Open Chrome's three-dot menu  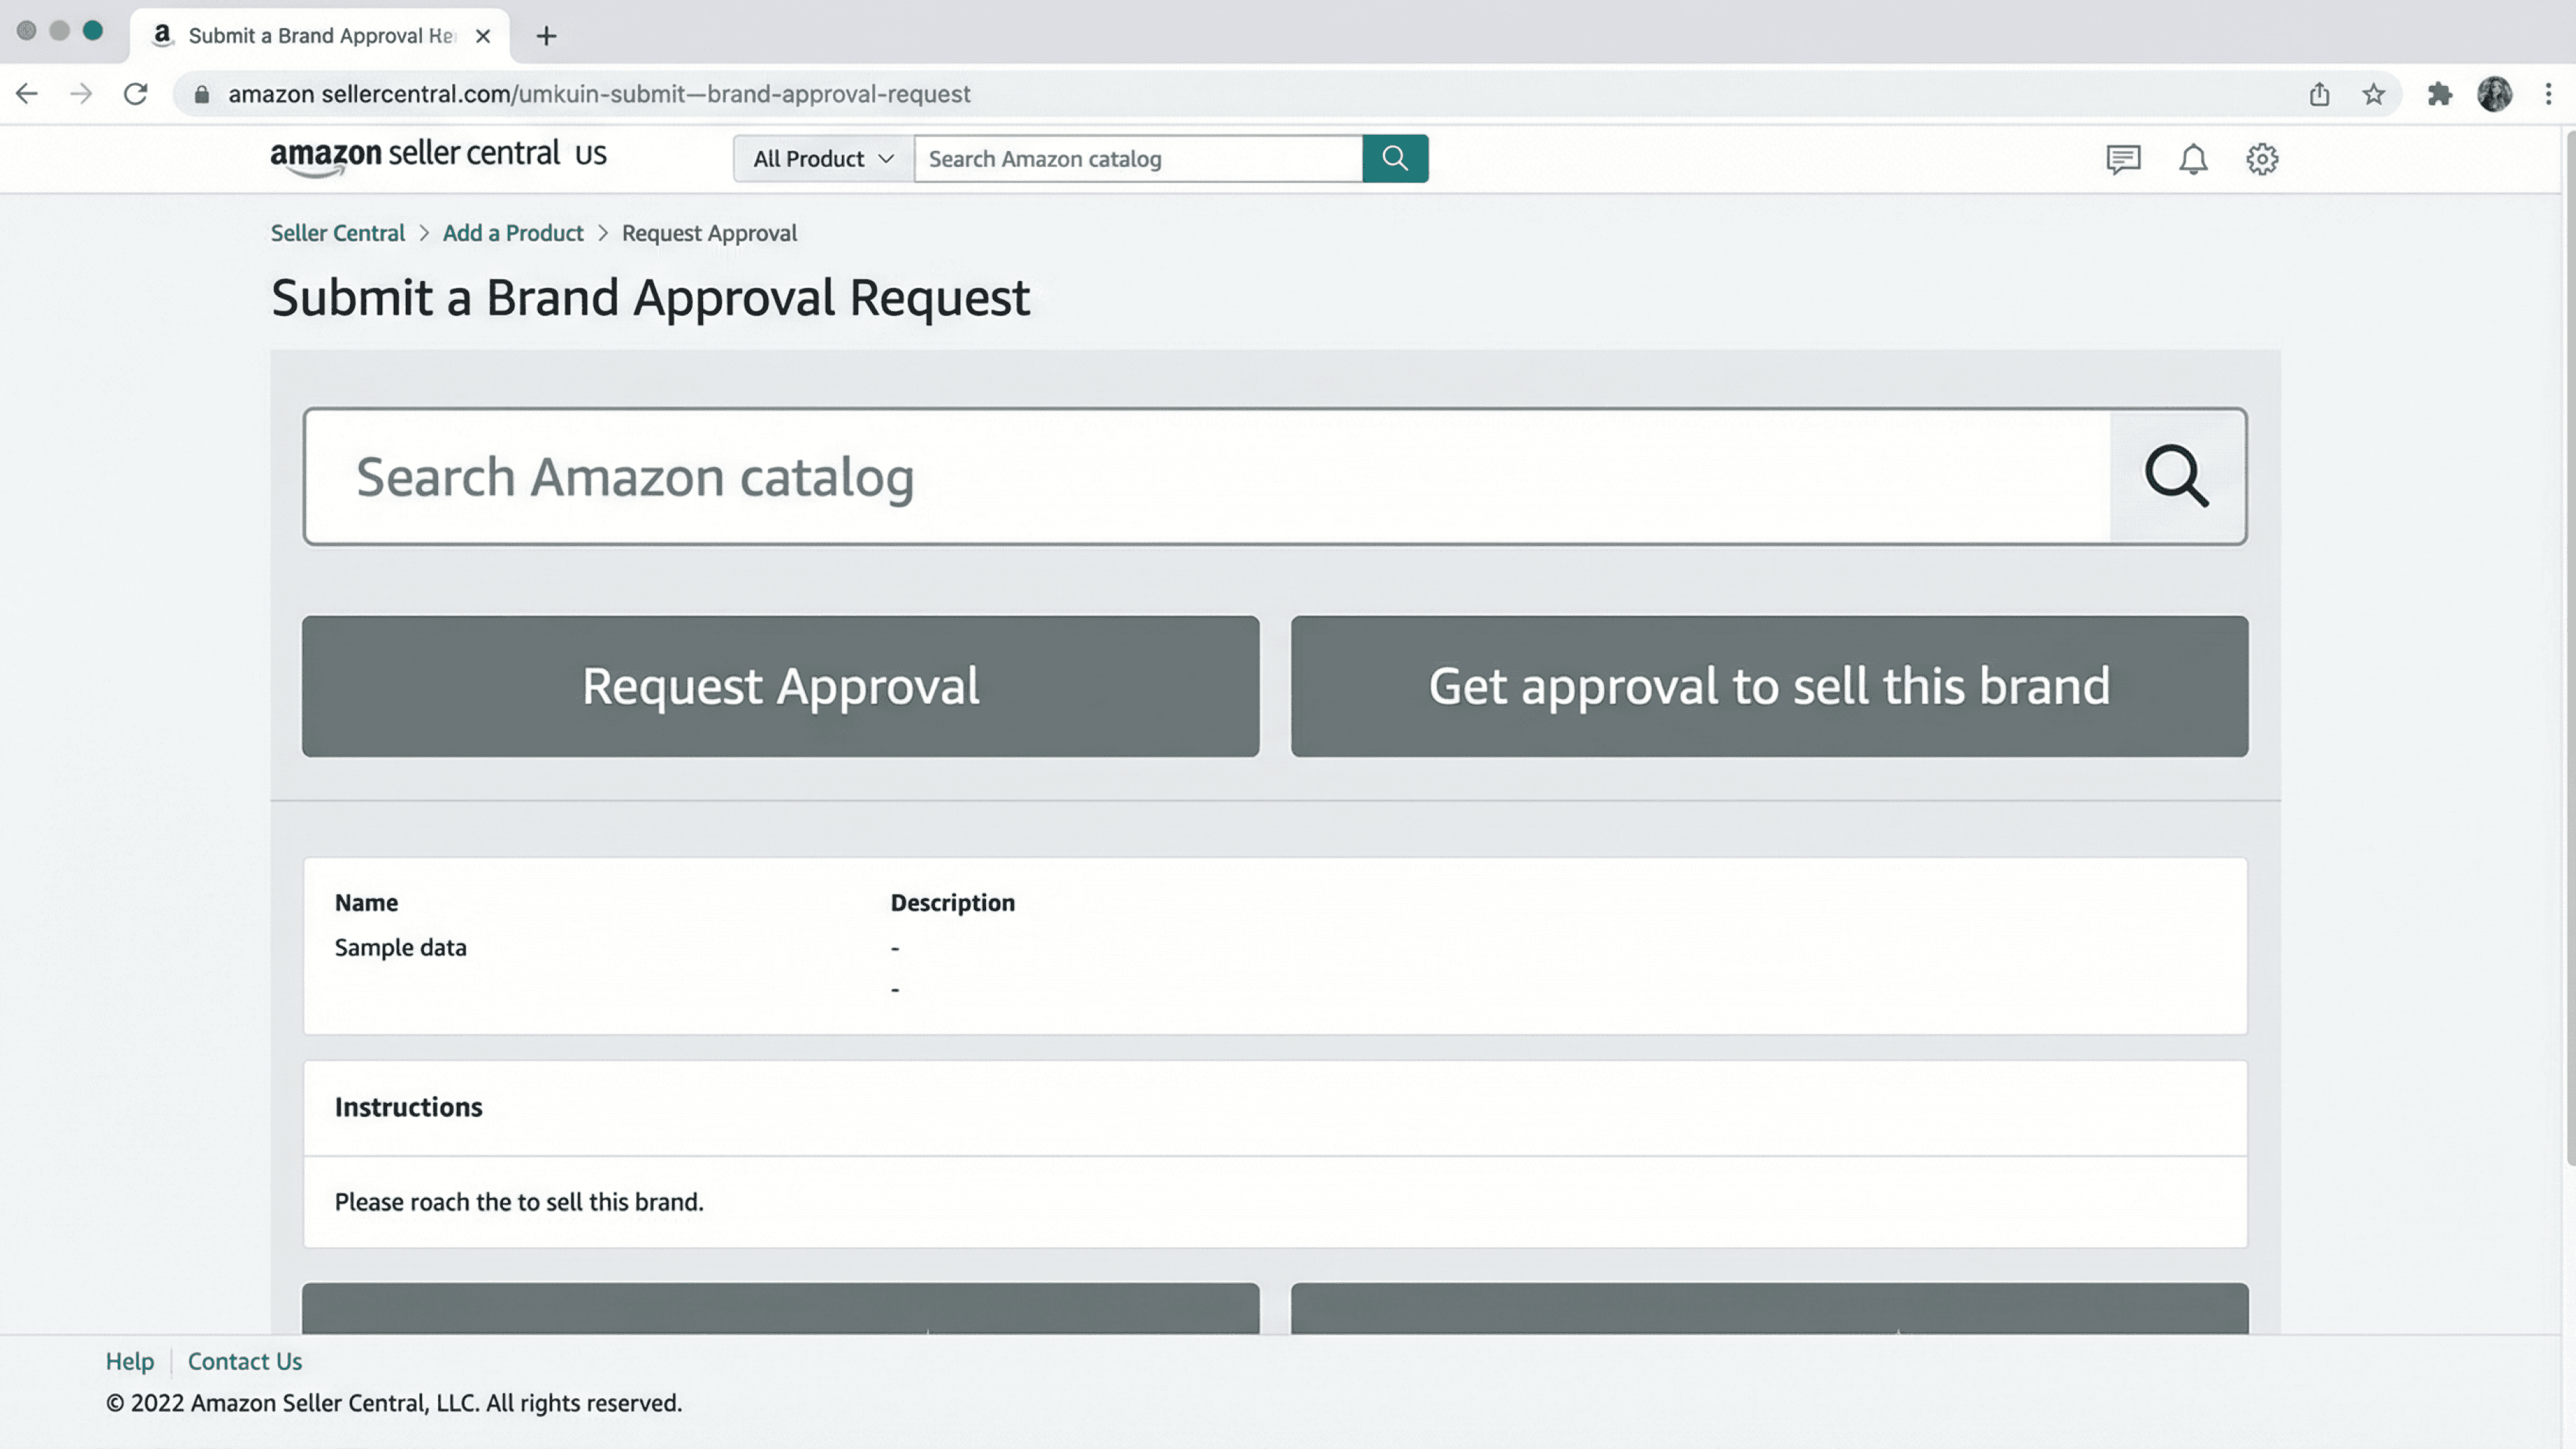click(x=2548, y=94)
